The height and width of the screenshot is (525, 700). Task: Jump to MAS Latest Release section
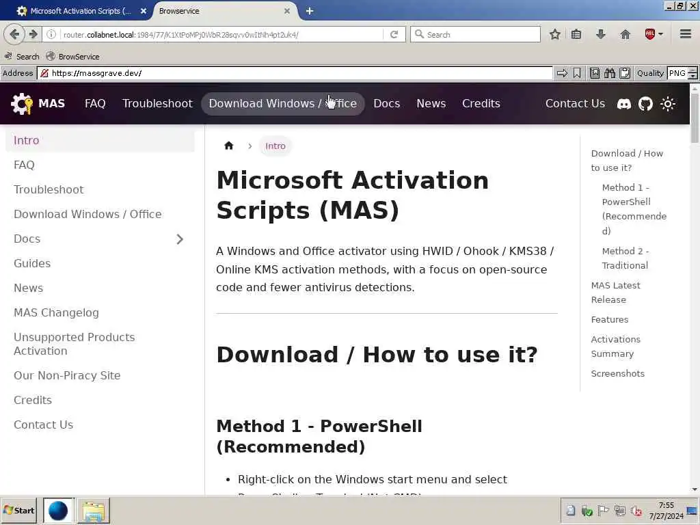tap(615, 293)
